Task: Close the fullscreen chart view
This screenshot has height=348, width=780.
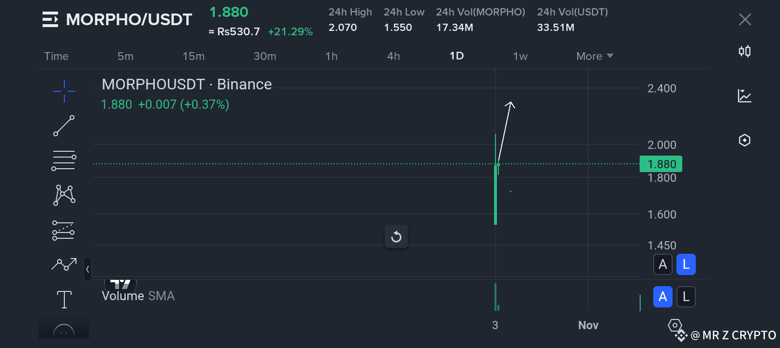Action: 745,19
